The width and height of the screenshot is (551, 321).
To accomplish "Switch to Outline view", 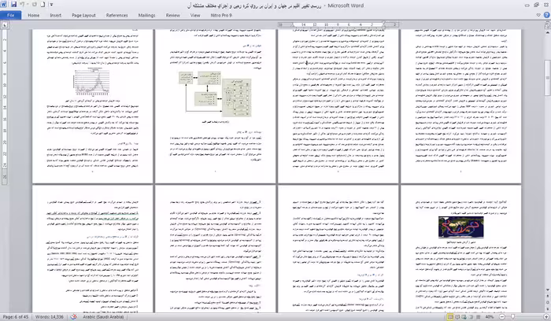I will [471, 317].
